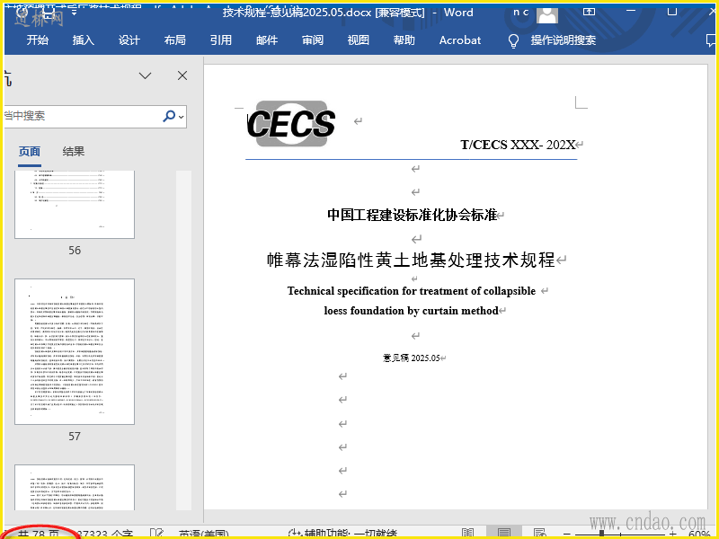The height and width of the screenshot is (539, 719).
Task: Click the navigation search magnifier icon
Action: click(169, 116)
